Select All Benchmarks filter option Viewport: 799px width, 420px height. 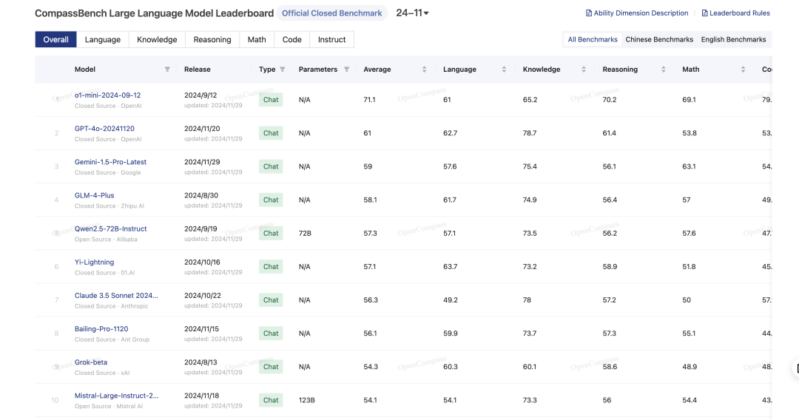tap(593, 39)
